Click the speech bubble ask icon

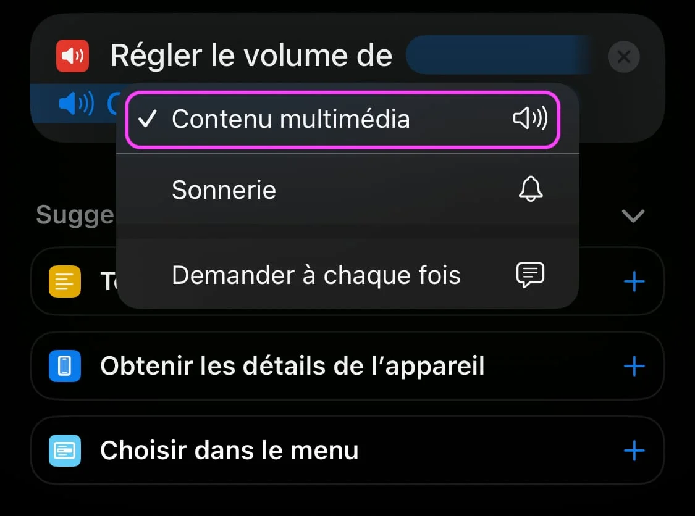click(x=530, y=275)
